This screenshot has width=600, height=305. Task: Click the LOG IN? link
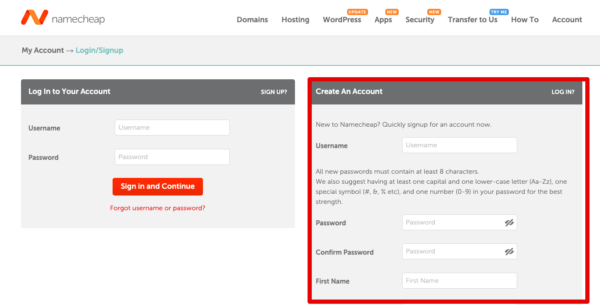coord(563,92)
